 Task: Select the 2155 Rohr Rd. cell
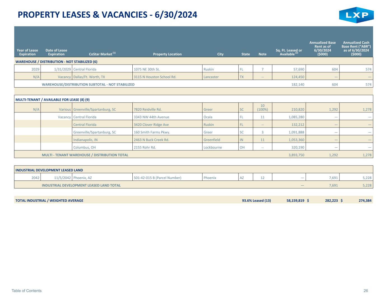coord(145,147)
